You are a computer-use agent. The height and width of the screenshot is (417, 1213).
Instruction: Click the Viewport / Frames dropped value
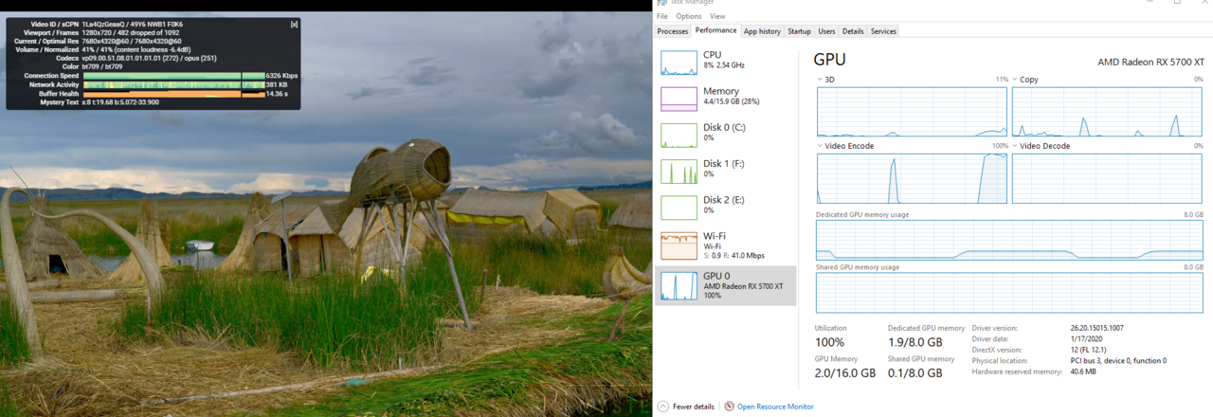pos(131,32)
